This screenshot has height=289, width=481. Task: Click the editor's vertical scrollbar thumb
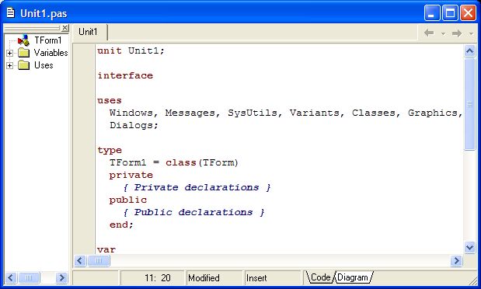[469, 104]
